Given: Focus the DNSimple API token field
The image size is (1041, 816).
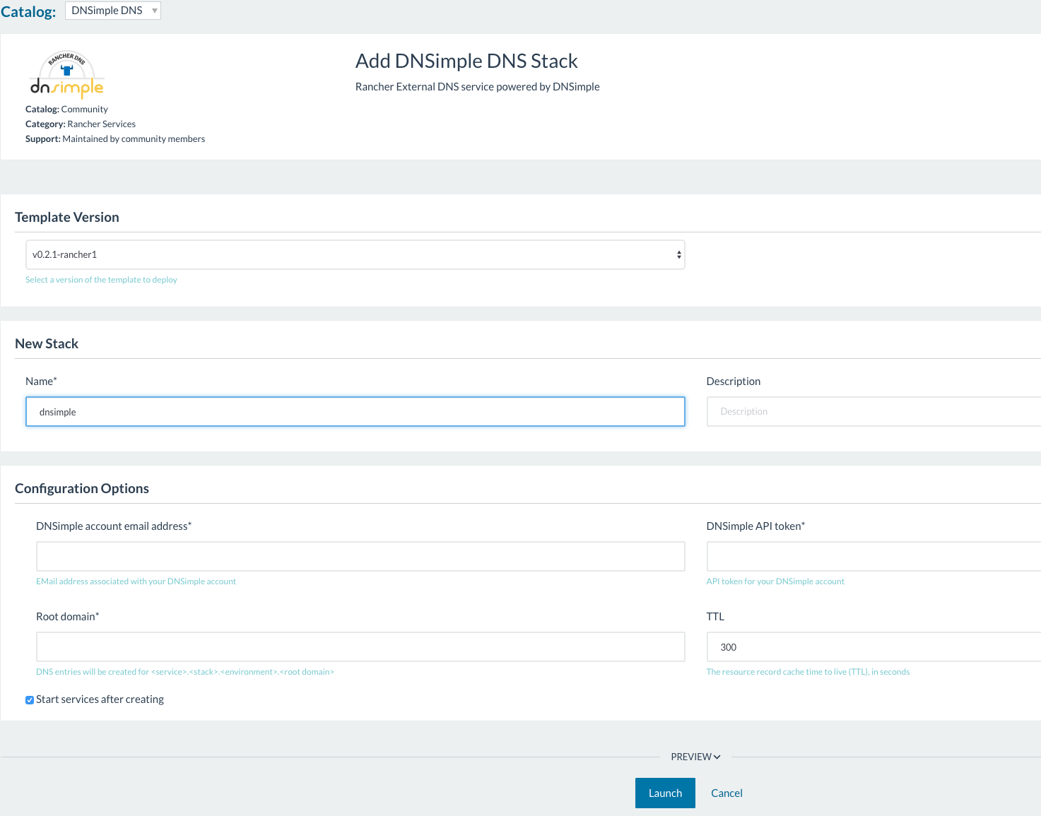Looking at the screenshot, I should tap(873, 557).
